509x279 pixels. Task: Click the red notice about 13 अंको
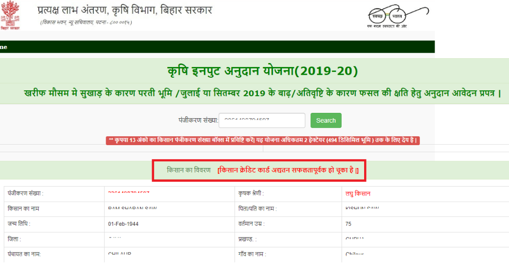coord(263,140)
